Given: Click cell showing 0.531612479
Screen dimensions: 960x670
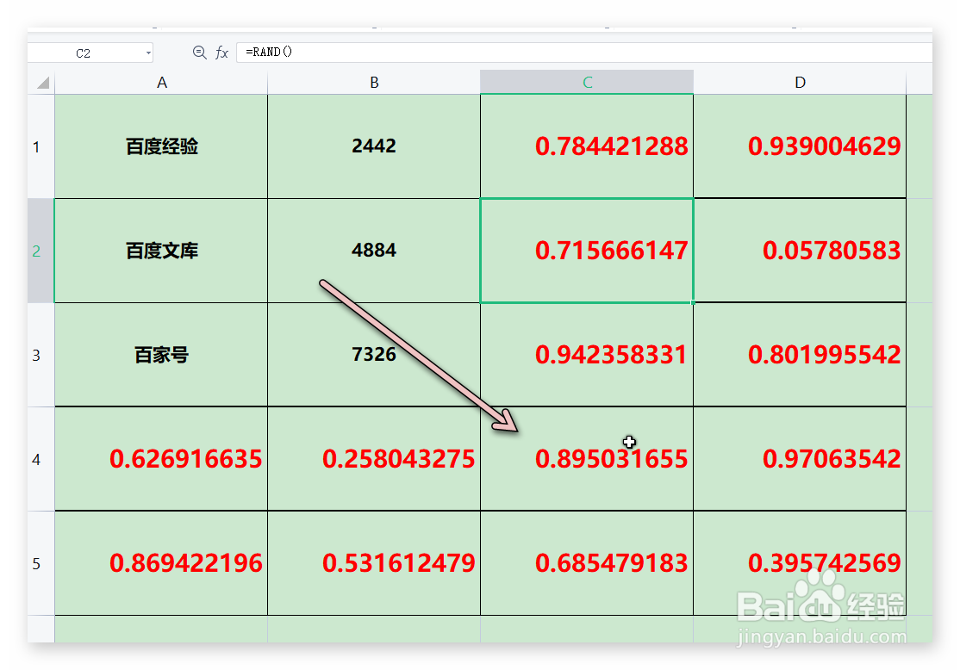Looking at the screenshot, I should point(374,563).
